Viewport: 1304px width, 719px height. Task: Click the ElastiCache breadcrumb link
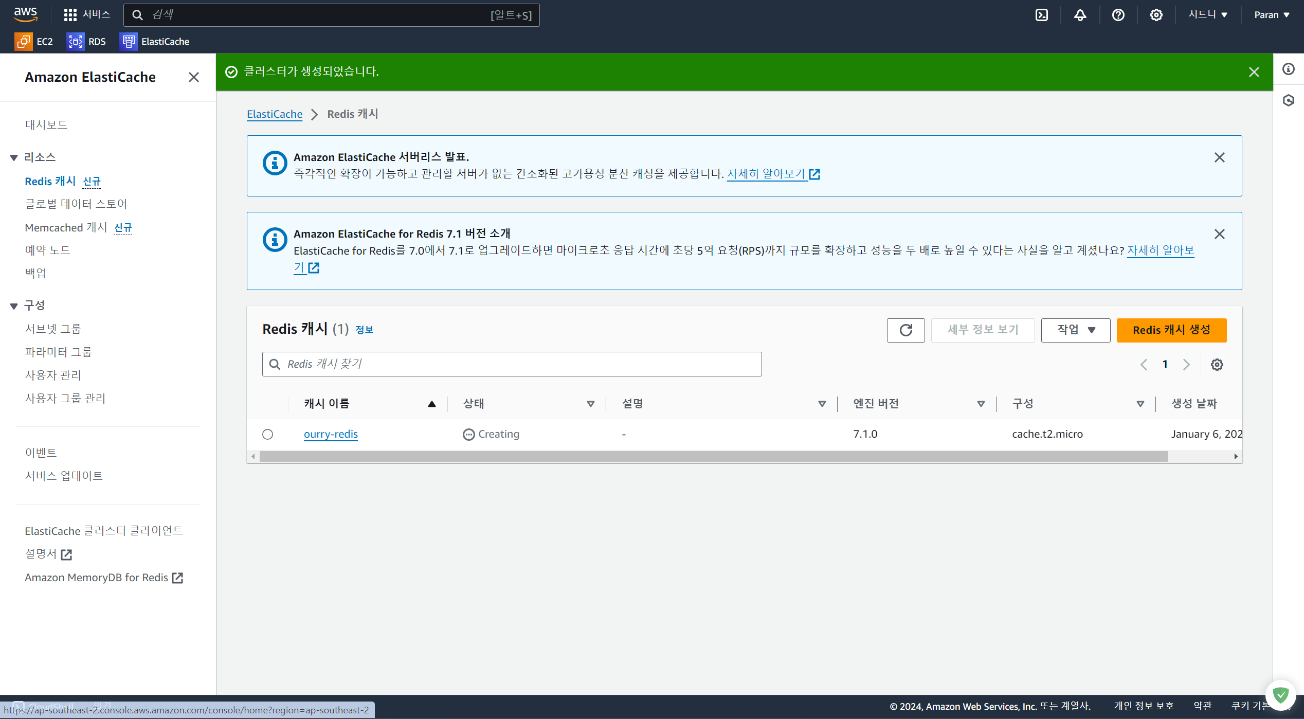275,114
